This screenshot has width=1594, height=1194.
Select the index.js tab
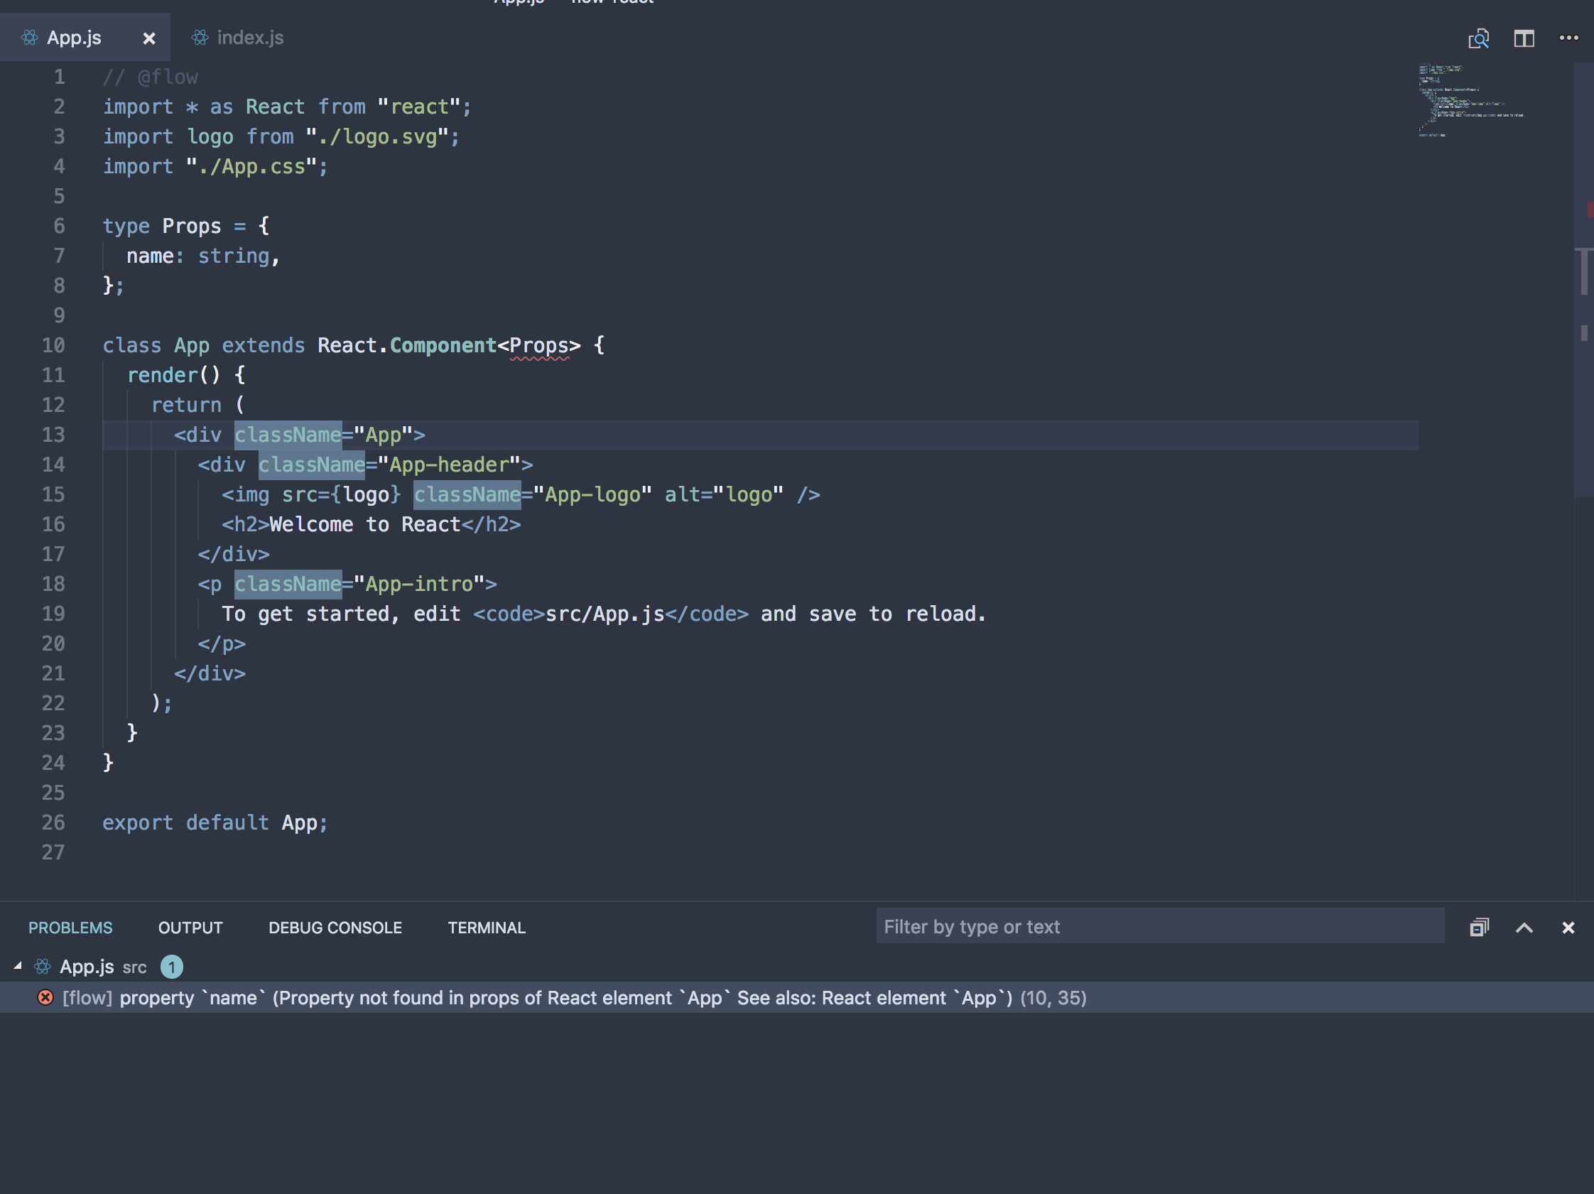tap(249, 38)
